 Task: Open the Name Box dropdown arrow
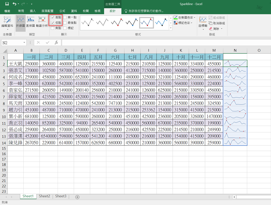coord(24,43)
